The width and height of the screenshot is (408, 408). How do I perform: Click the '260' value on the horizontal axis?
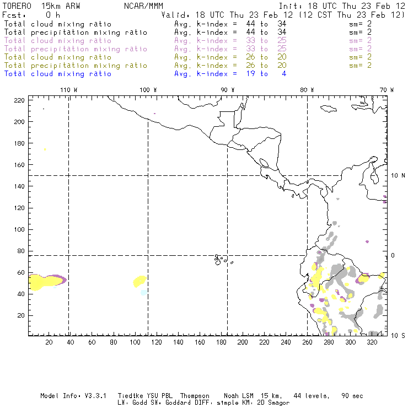pos(307,342)
